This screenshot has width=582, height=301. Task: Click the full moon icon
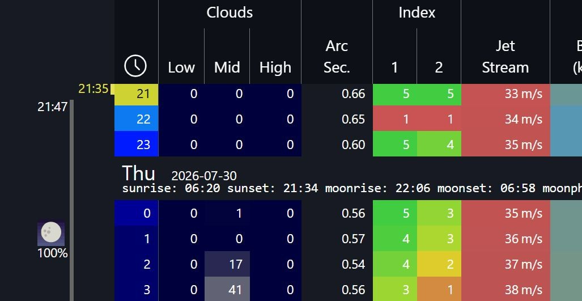pyautogui.click(x=51, y=234)
